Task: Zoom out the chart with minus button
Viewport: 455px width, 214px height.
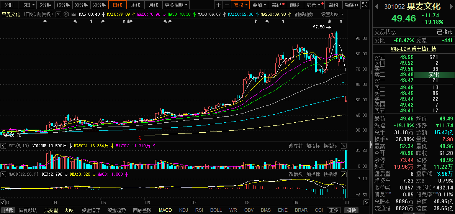Action: pos(227,5)
